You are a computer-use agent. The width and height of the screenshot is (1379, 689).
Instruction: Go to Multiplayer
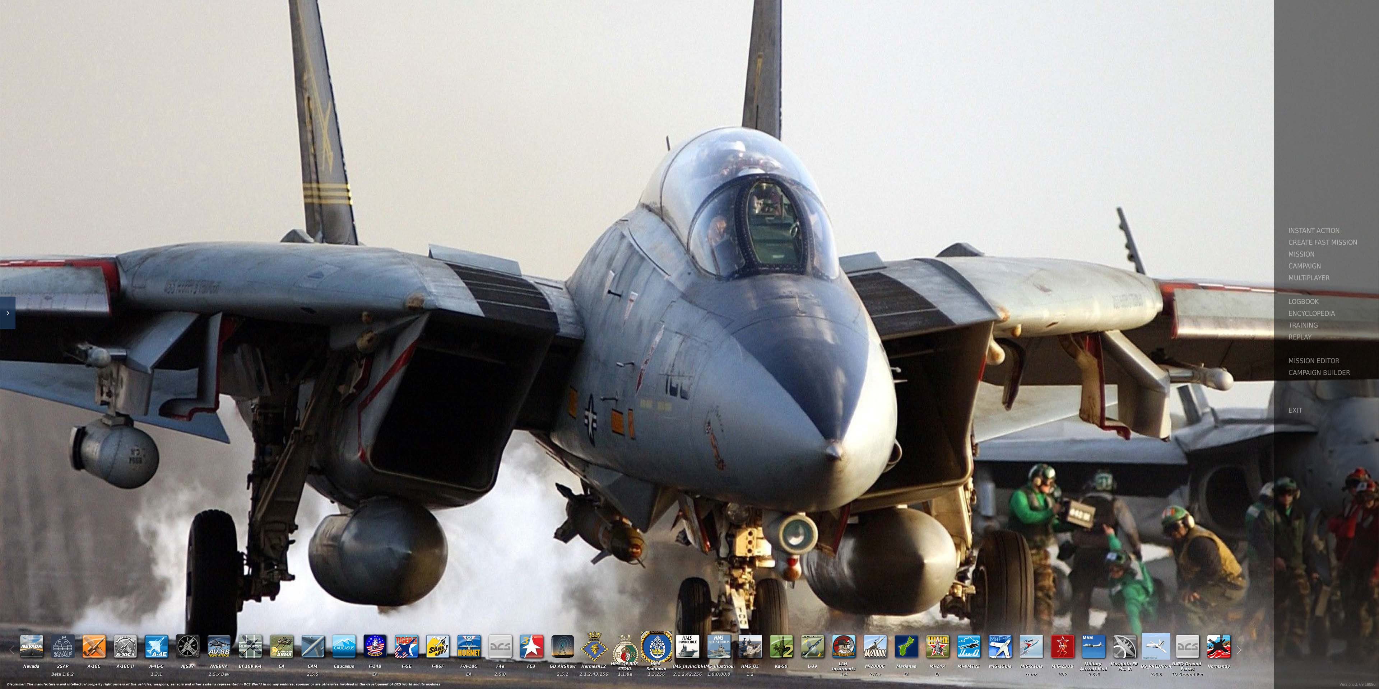coord(1308,278)
